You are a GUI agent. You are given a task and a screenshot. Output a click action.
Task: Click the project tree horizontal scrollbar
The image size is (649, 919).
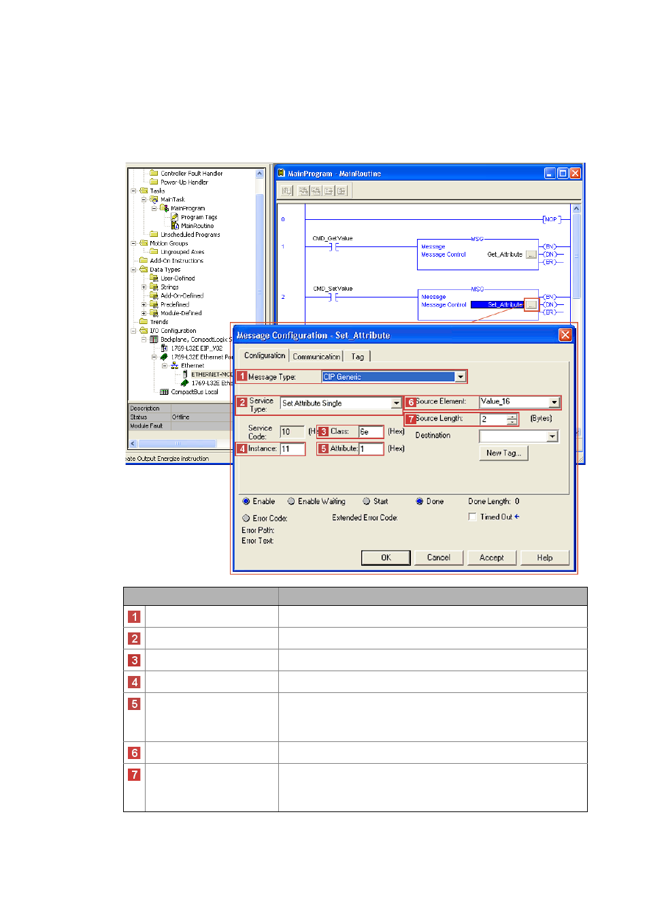pyautogui.click(x=177, y=443)
